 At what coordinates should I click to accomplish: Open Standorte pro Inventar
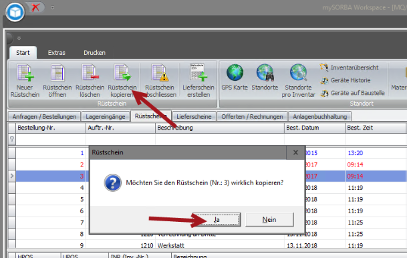pos(298,81)
